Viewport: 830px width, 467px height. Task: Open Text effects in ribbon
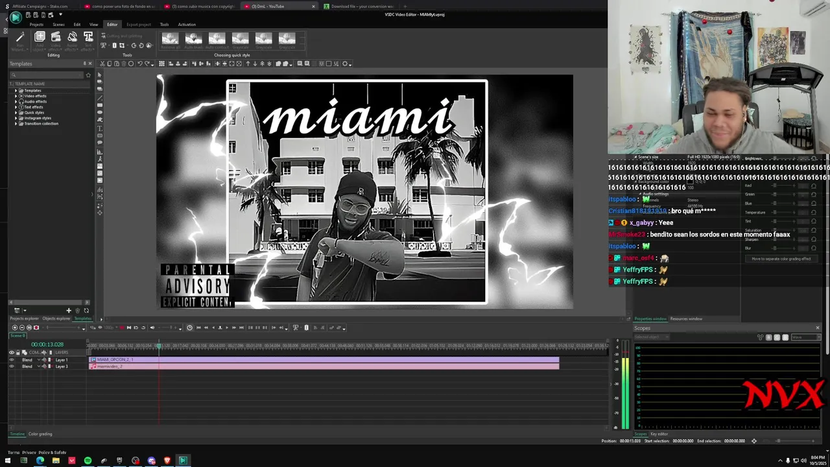click(88, 40)
